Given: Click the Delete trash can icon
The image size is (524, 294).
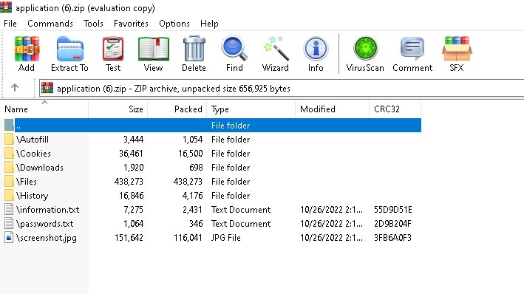Looking at the screenshot, I should (194, 49).
